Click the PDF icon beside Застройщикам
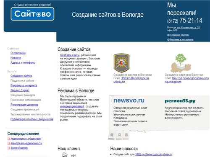Image resolution: width=210 pixels, height=157 pixels. (9, 148)
